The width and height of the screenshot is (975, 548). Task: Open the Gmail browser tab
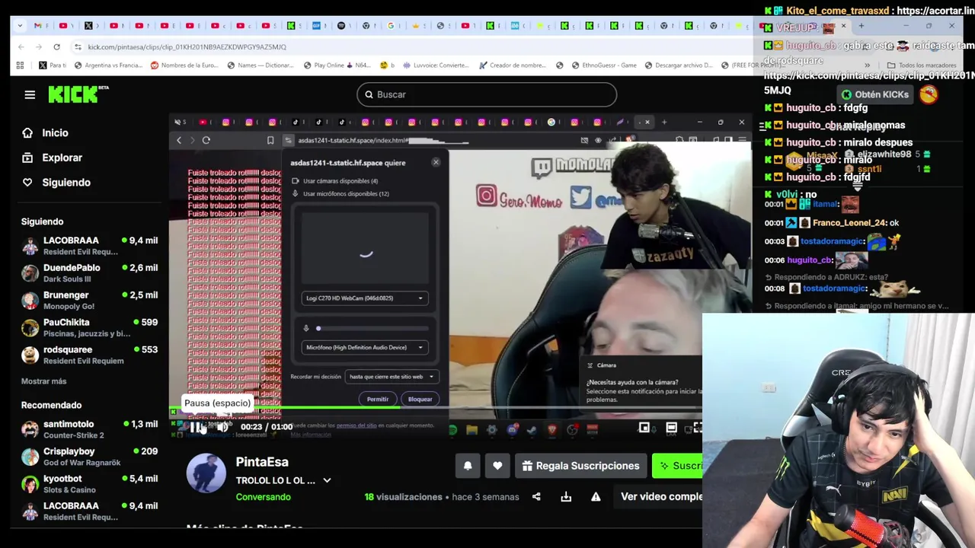click(38, 26)
